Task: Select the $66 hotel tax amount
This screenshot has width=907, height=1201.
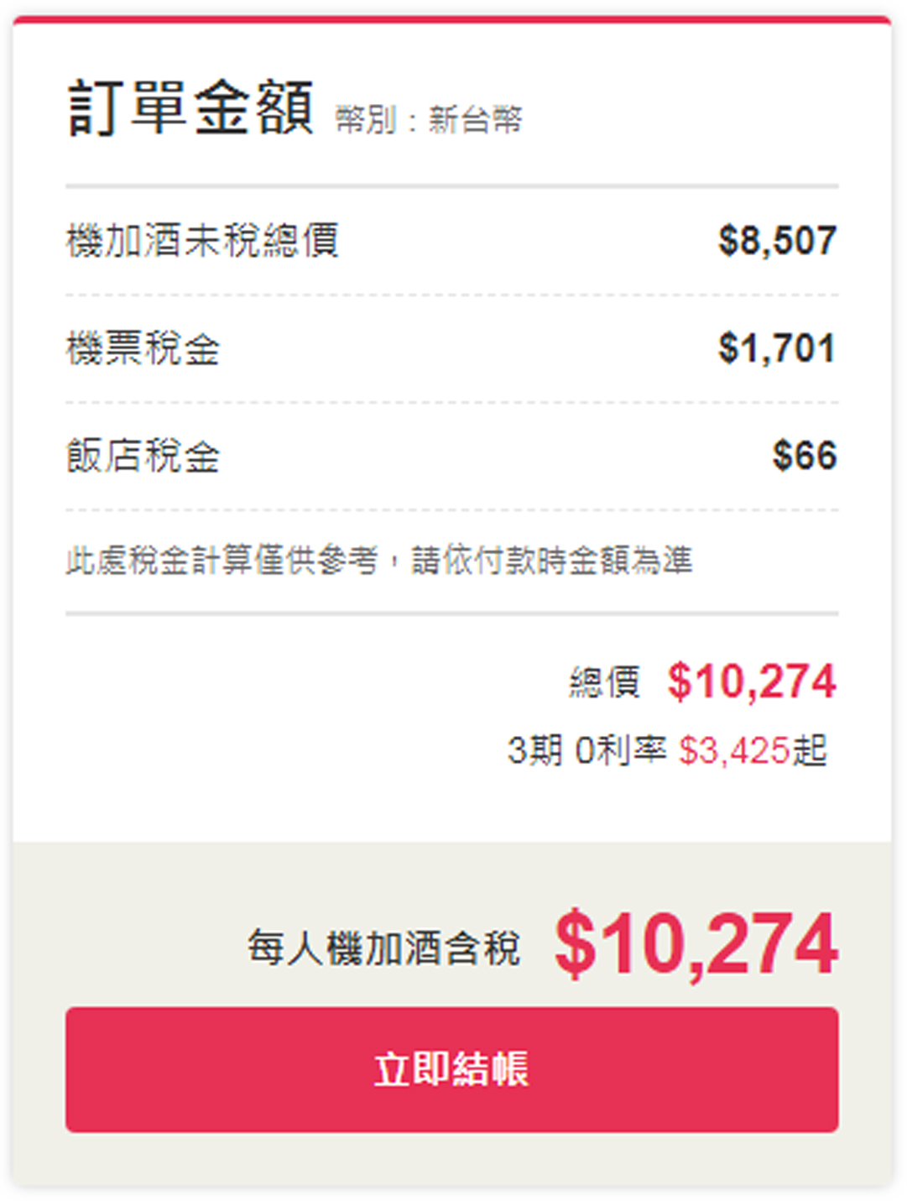Action: 804,456
